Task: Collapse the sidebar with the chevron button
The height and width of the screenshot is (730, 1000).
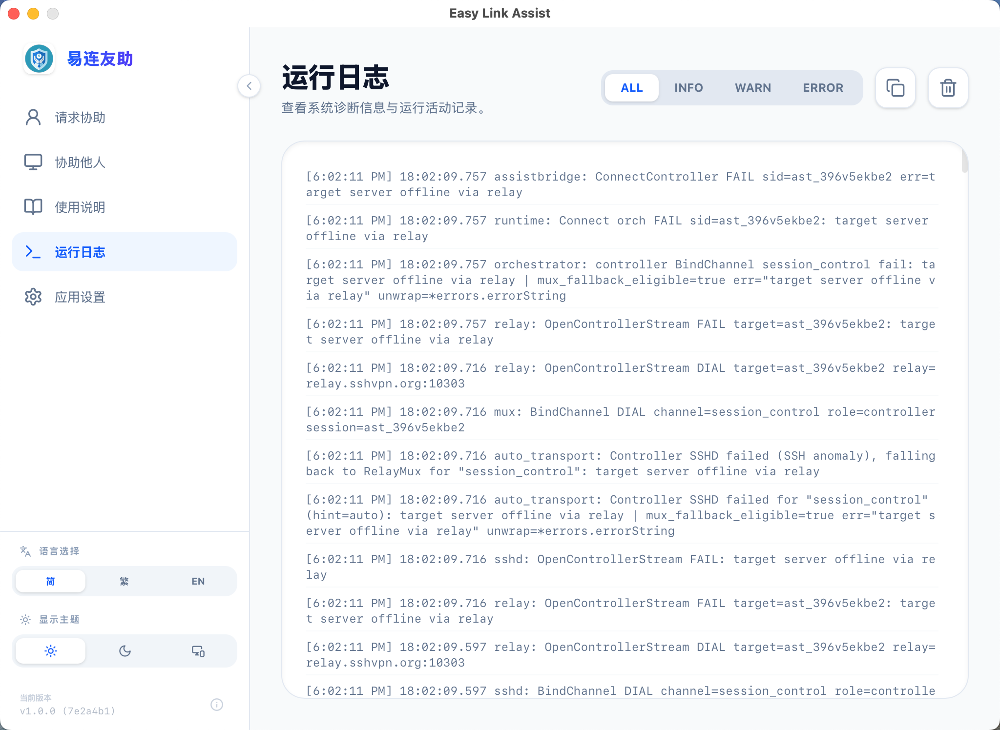Action: [x=249, y=86]
